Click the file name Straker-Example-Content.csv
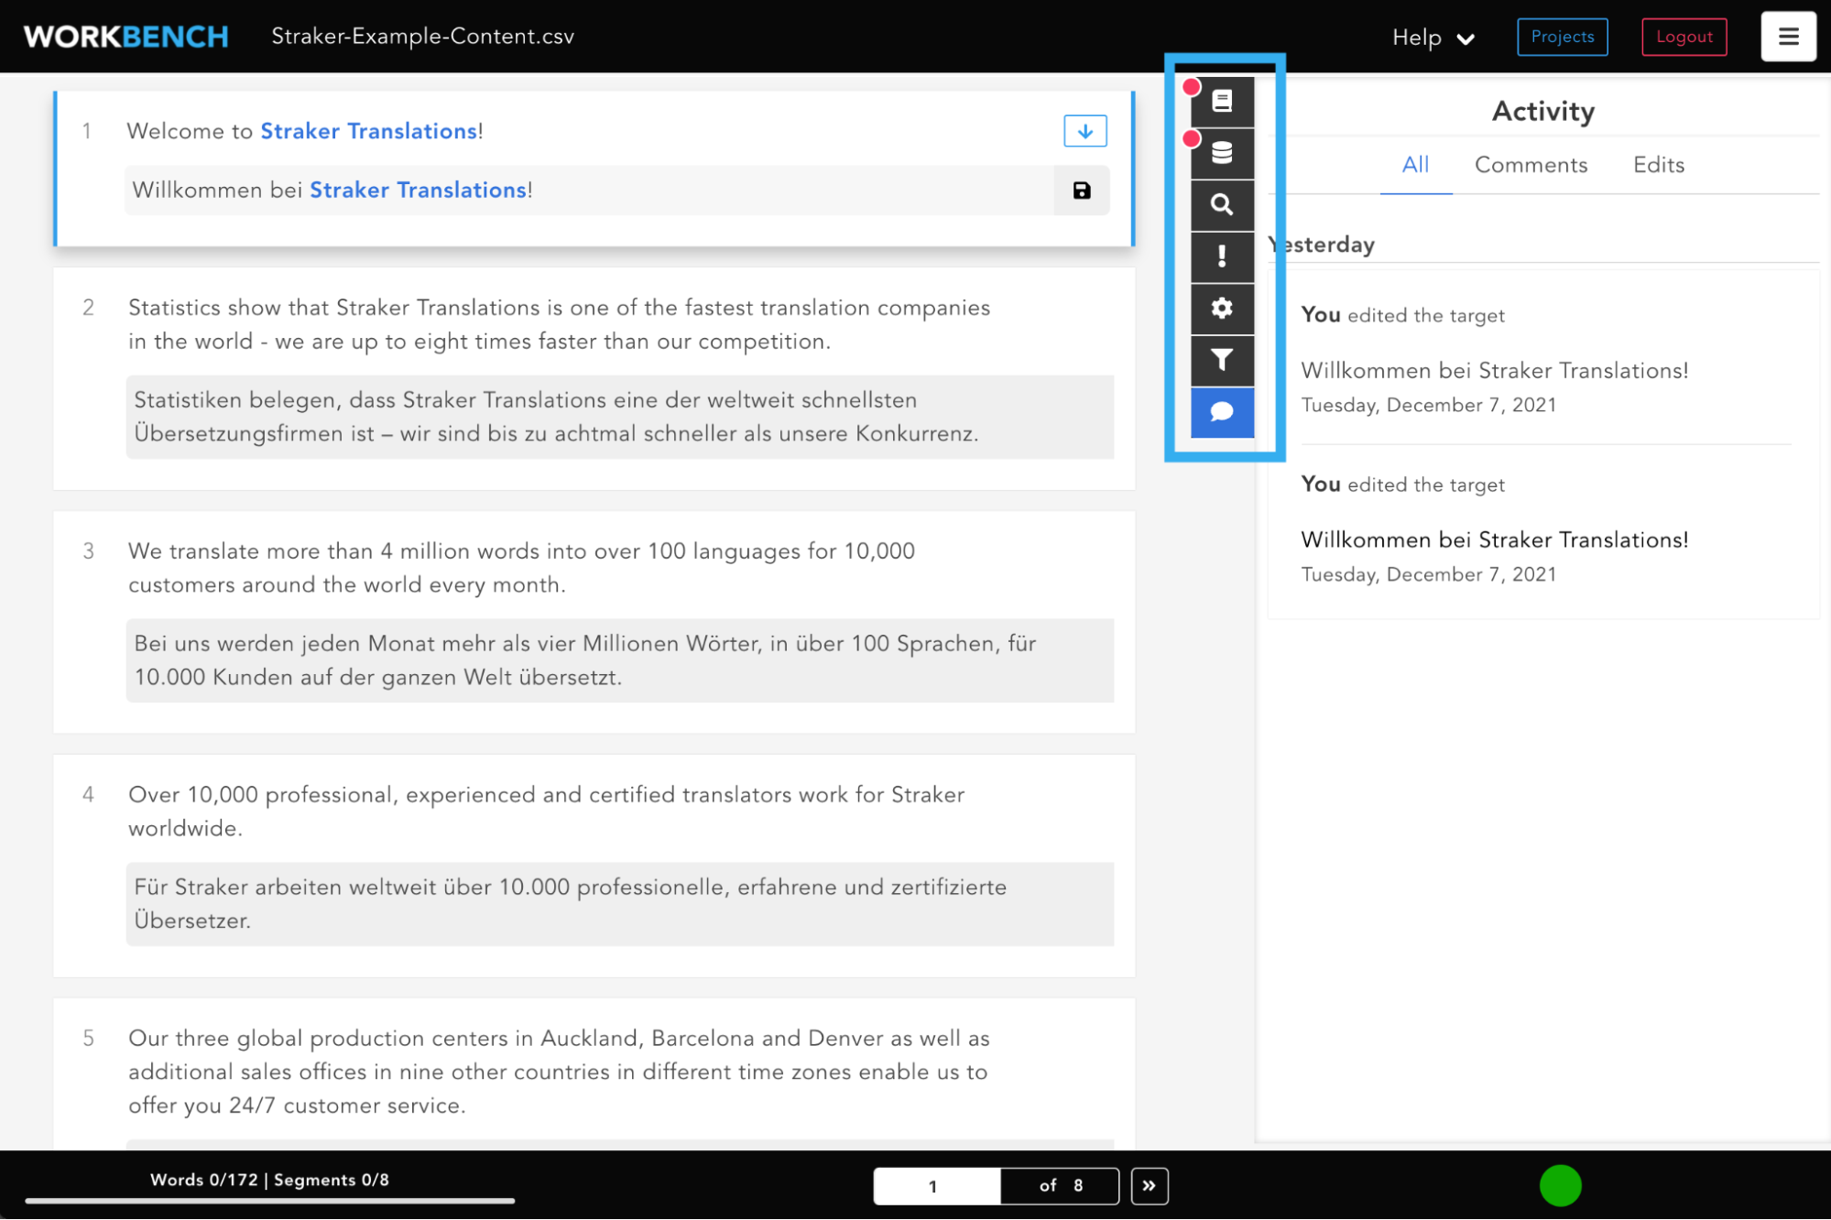The height and width of the screenshot is (1220, 1831). [x=423, y=37]
